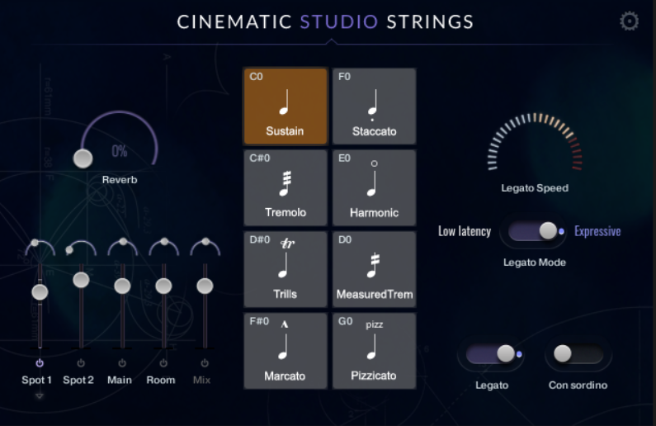
Task: Click the Spot 1 mic label
Action: pyautogui.click(x=36, y=380)
